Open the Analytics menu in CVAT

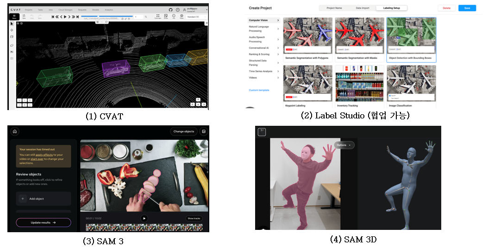point(109,10)
